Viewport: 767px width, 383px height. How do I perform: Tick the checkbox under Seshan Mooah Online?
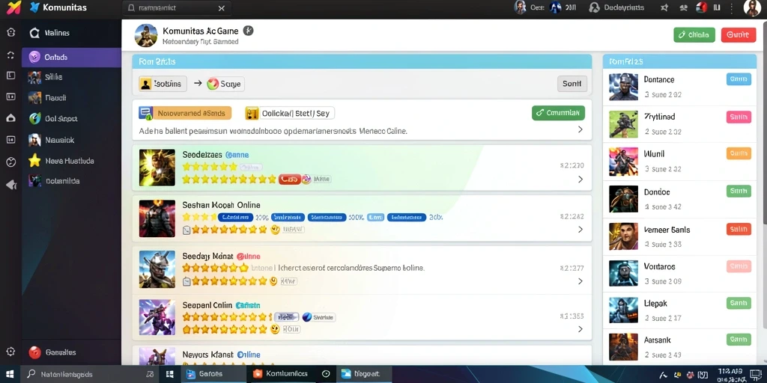point(186,230)
